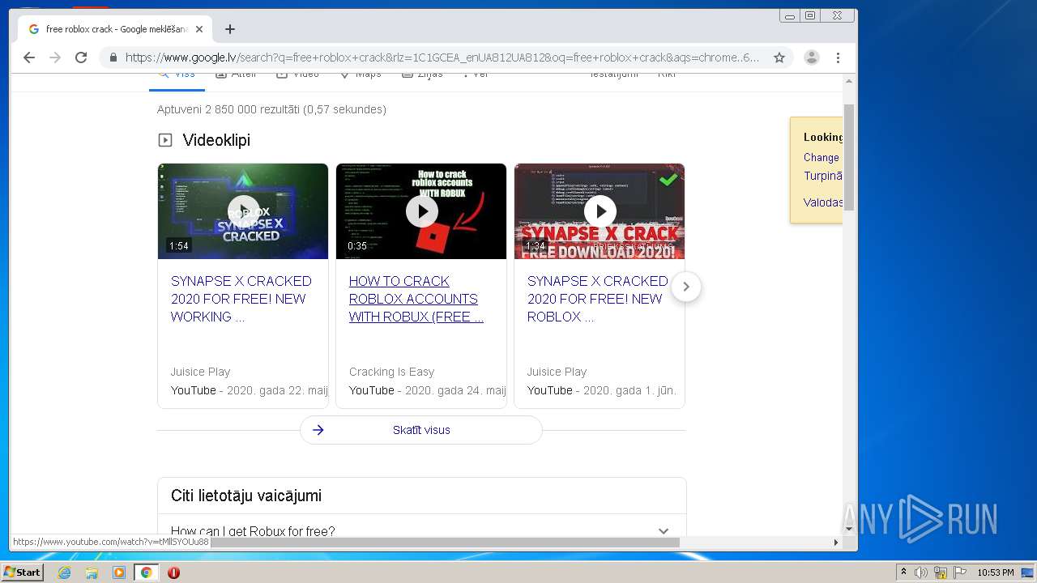Go back using browser back arrow
Image resolution: width=1037 pixels, height=583 pixels.
coord(29,57)
